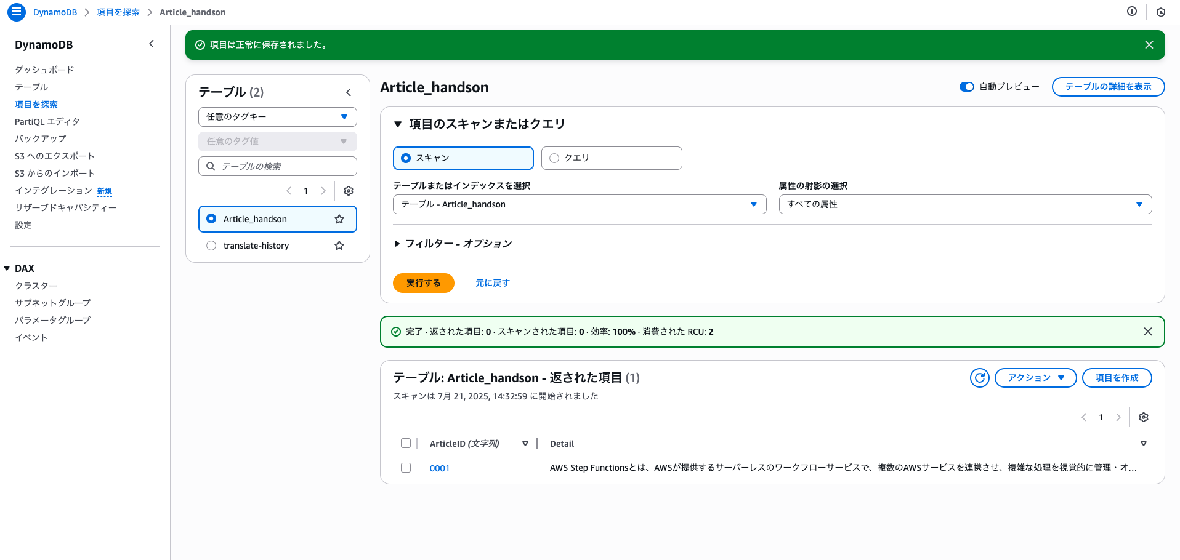
Task: Open the テーブル - Article_handson index dropdown
Action: (x=580, y=204)
